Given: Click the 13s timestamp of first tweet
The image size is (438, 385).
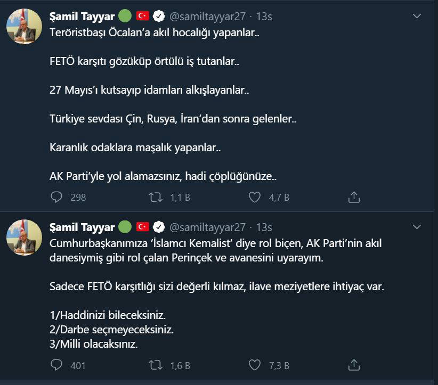Looking at the screenshot, I should click(264, 17).
